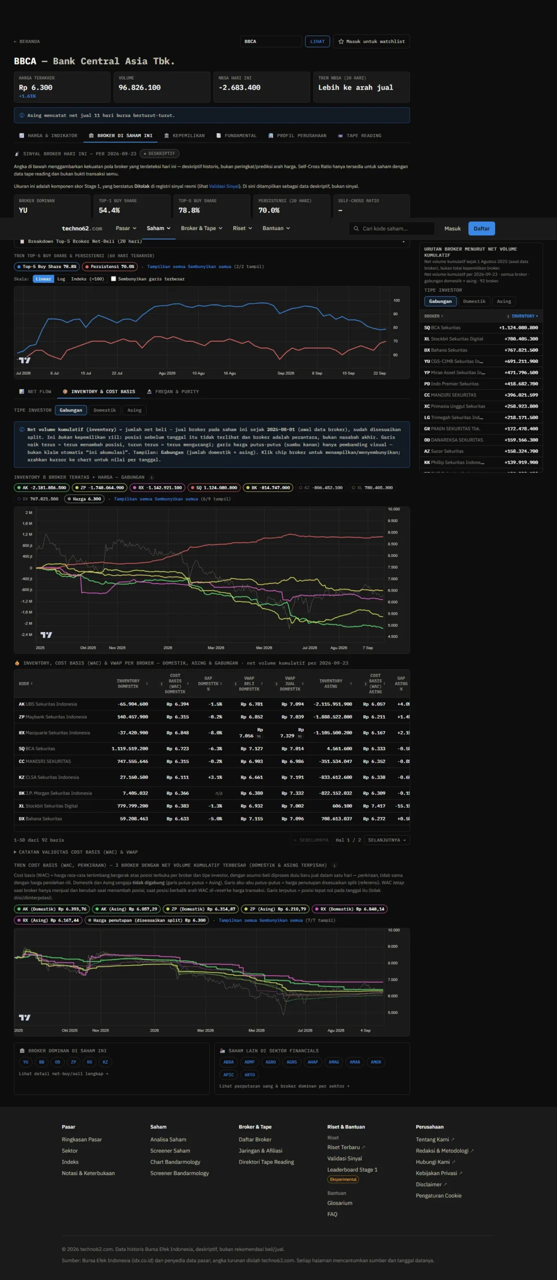Click the info icon after Tren Cost Basis heading
Screen dimensions: 557x1280
pyautogui.click(x=334, y=865)
